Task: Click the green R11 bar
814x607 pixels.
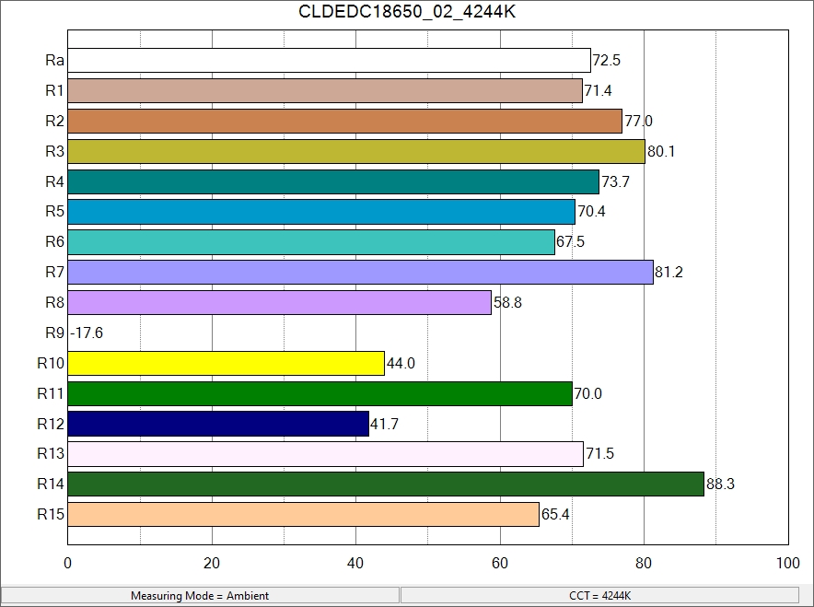Action: click(320, 394)
